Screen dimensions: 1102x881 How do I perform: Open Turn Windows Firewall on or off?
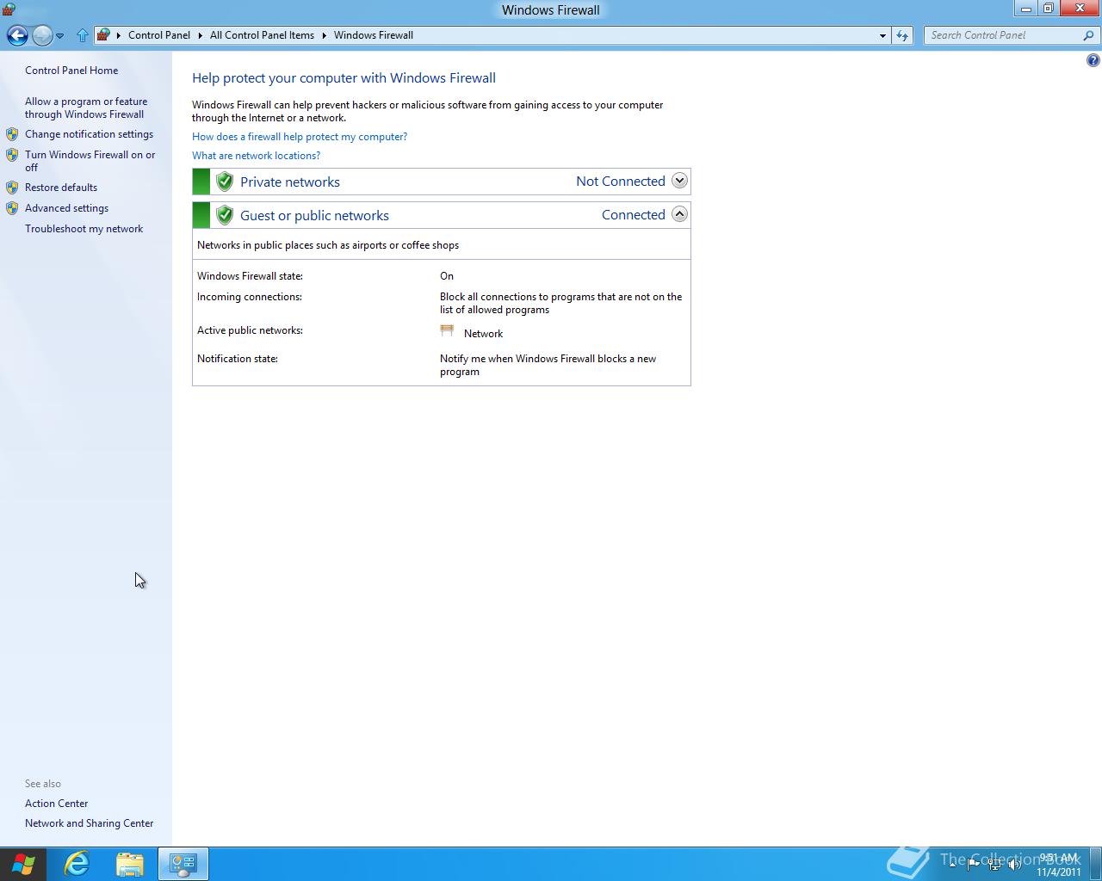click(x=90, y=161)
